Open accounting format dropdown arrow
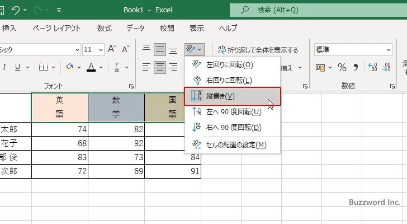Screen dimensions: 407x224 (330, 68)
